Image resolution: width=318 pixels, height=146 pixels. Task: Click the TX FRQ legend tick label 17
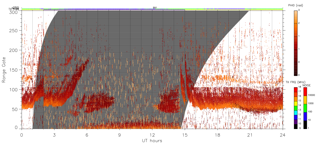pos(300,92)
